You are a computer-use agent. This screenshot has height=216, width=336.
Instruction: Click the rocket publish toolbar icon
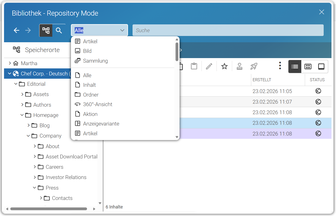[x=254, y=66]
